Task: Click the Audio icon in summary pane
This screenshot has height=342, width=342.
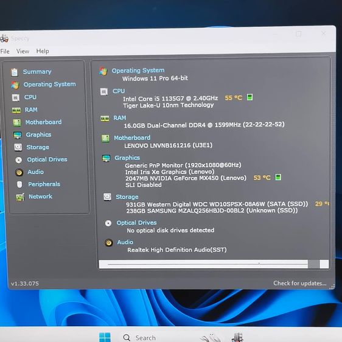Action: [108, 243]
